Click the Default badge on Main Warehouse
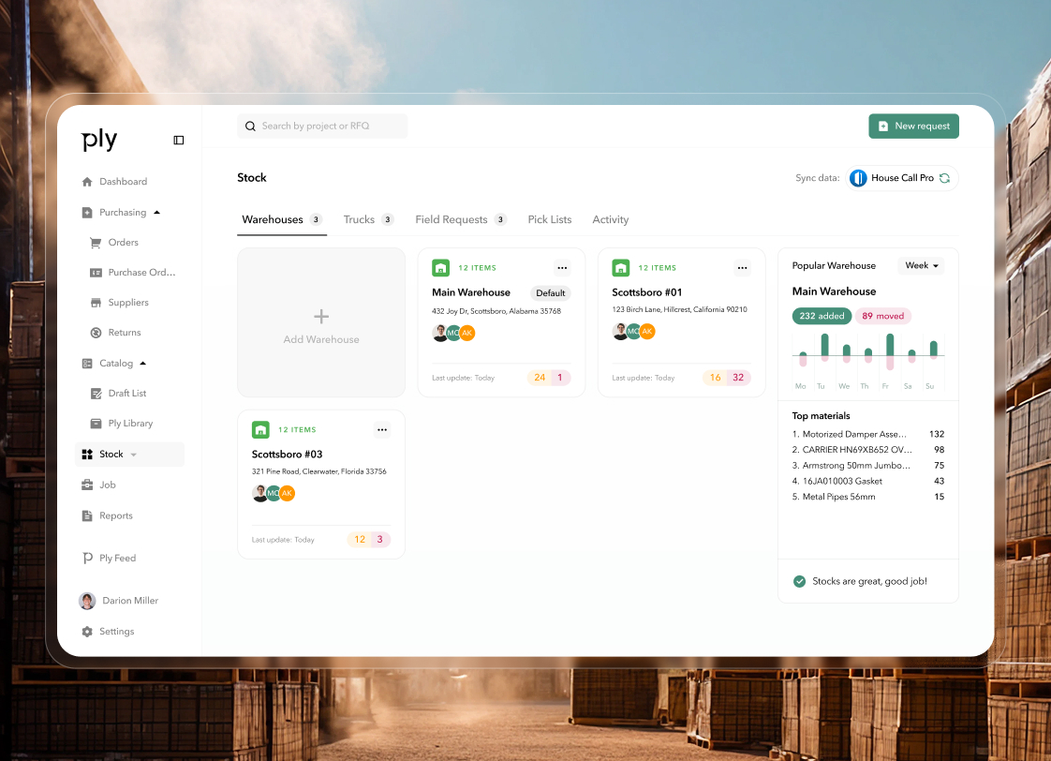This screenshot has width=1051, height=761. [x=550, y=293]
